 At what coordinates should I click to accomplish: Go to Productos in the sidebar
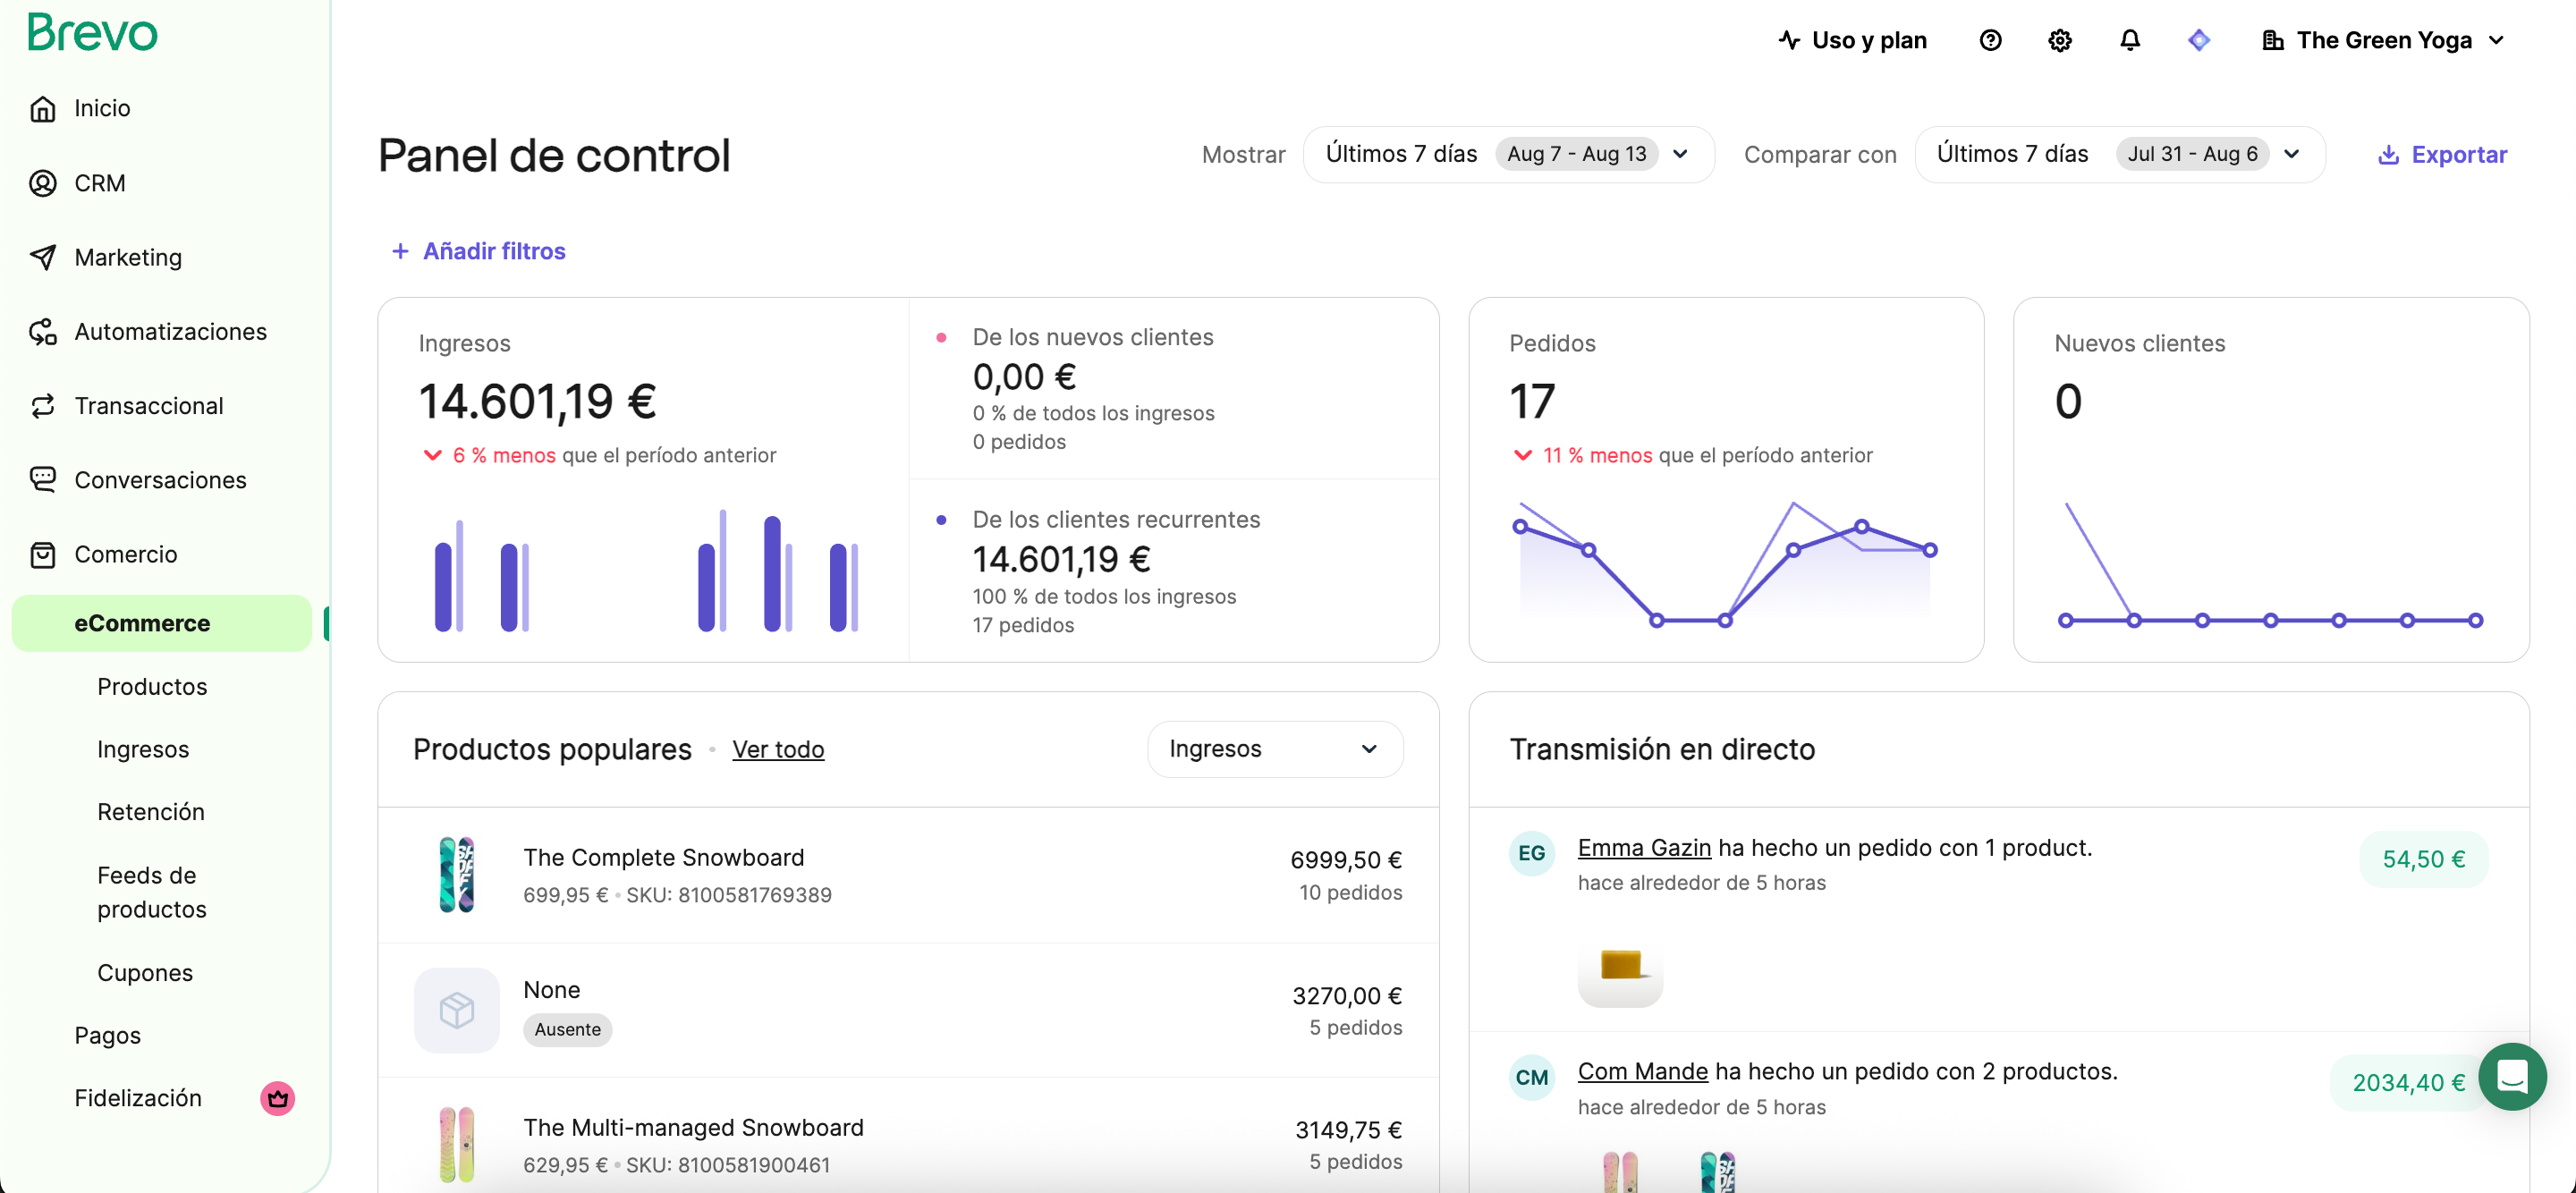click(x=152, y=687)
